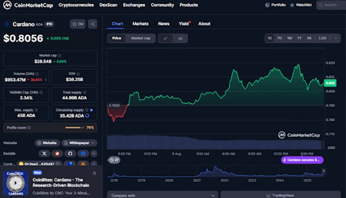Click the Market cap info icon

pos(60,56)
